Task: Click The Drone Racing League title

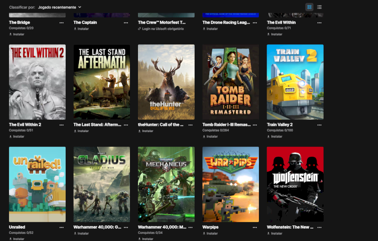Action: click(226, 22)
